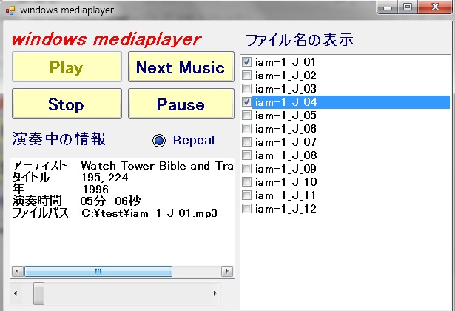Viewport: 455px width, 311px height.
Task: Check the iam-1_J_03 checkbox
Action: (246, 89)
